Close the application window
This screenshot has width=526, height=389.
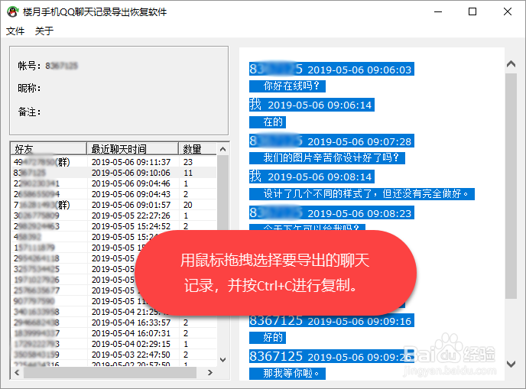click(508, 11)
